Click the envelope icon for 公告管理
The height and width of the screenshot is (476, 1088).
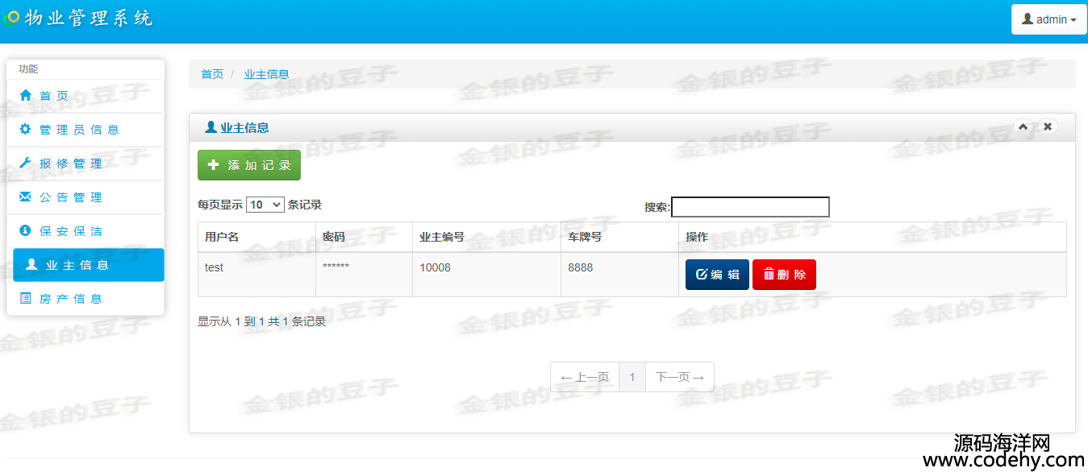26,197
